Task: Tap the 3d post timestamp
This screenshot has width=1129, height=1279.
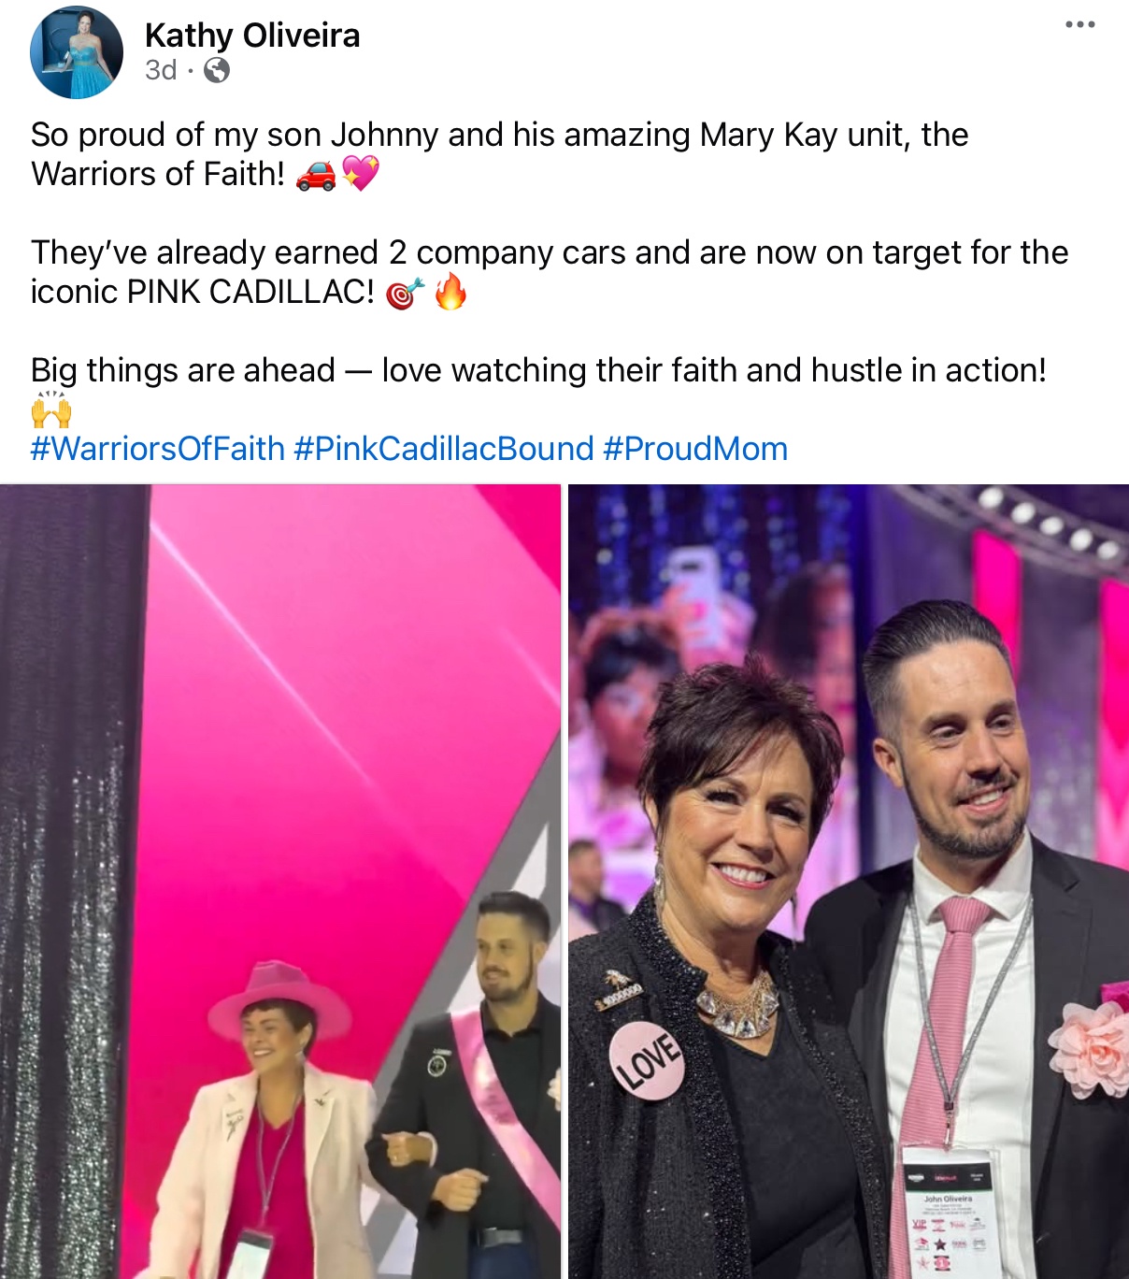Action: pyautogui.click(x=161, y=70)
